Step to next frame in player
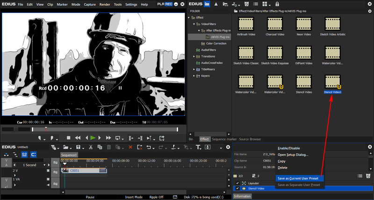374x200 pixels. [100, 138]
